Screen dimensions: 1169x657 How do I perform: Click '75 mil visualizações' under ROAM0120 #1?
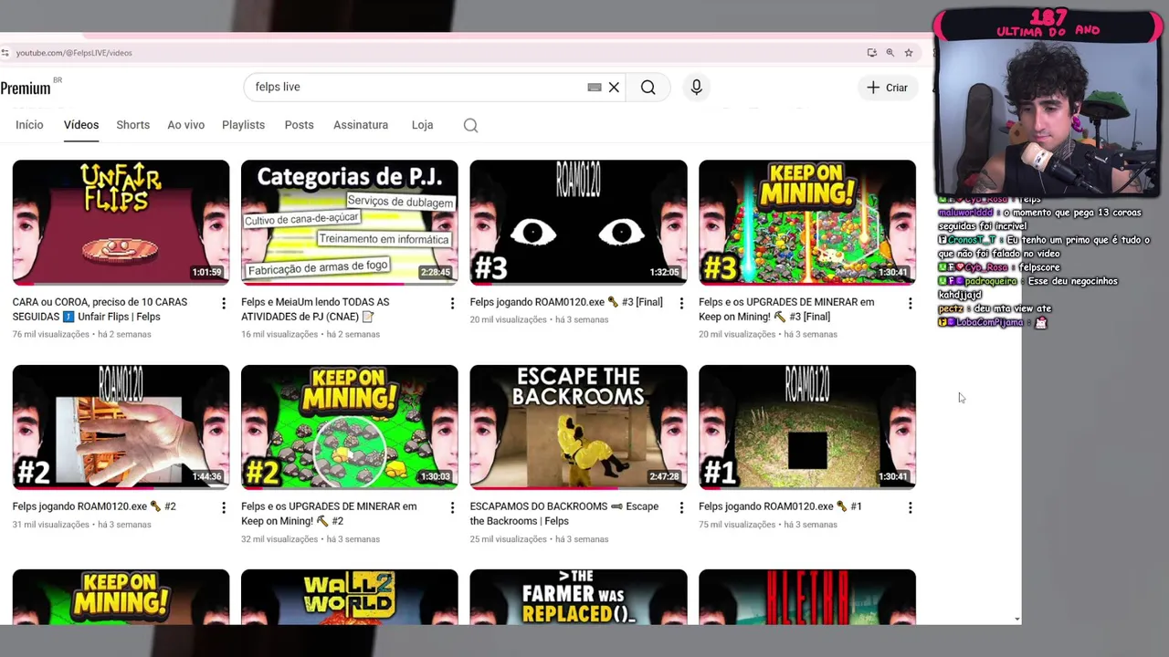737,525
